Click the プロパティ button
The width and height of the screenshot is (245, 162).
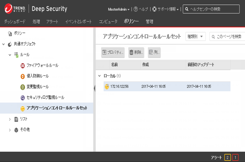click(x=113, y=52)
